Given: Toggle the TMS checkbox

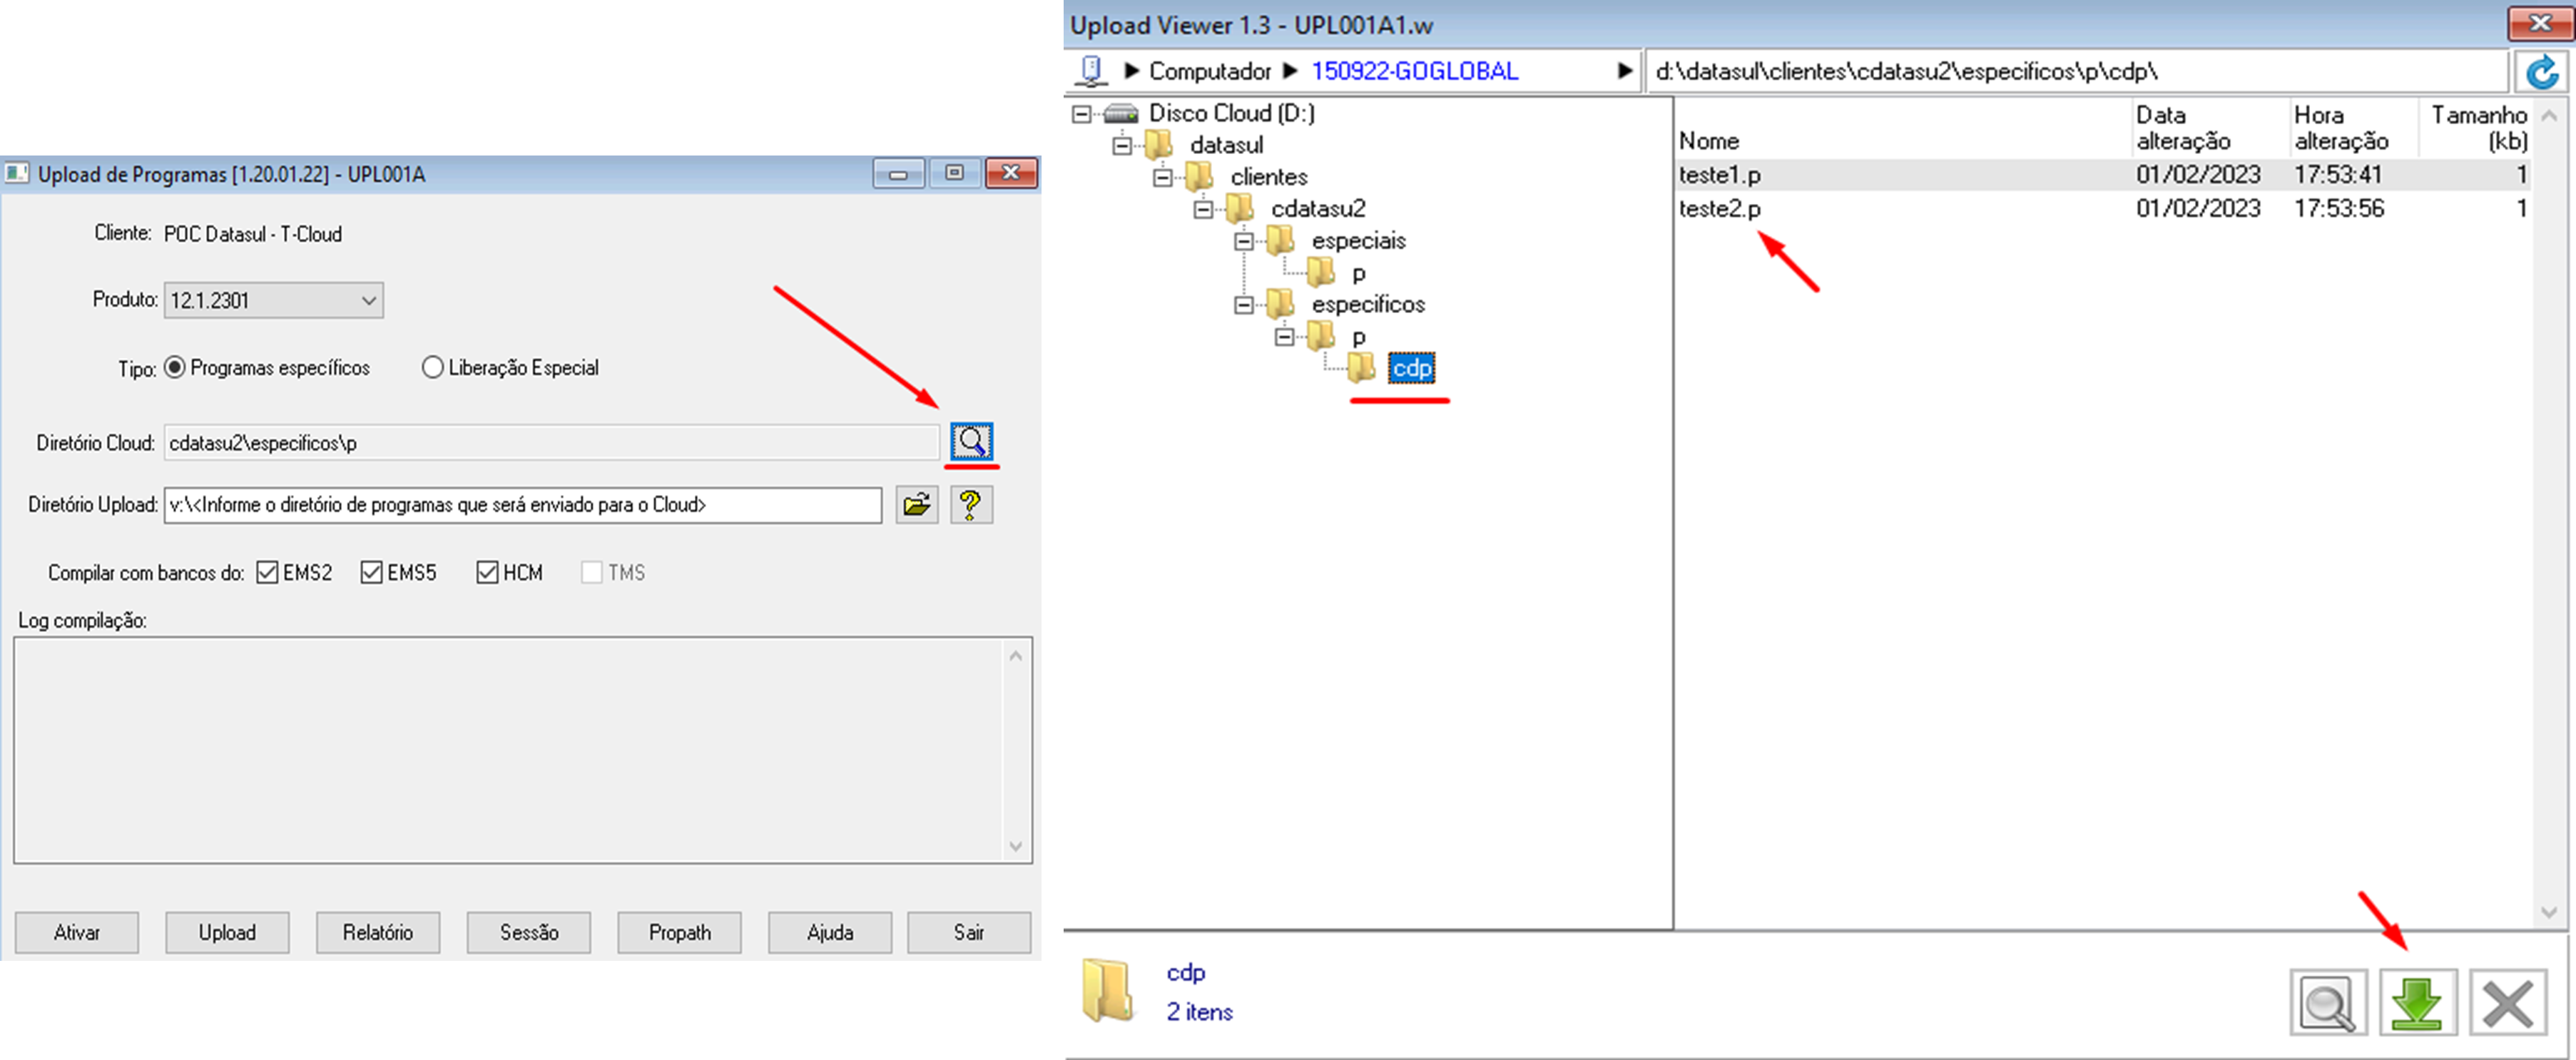Looking at the screenshot, I should click(592, 572).
